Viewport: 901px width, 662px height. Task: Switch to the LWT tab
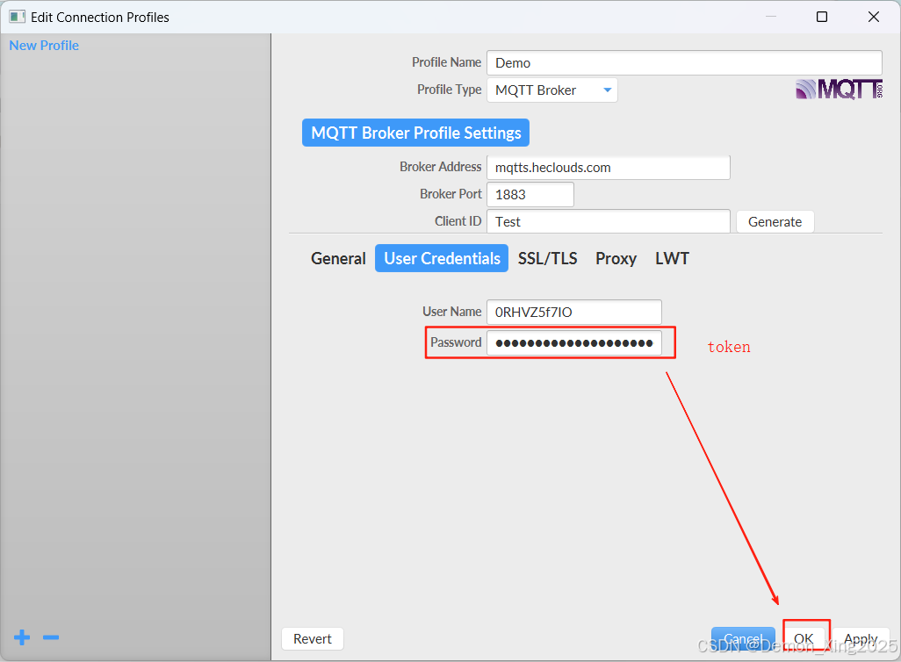672,259
